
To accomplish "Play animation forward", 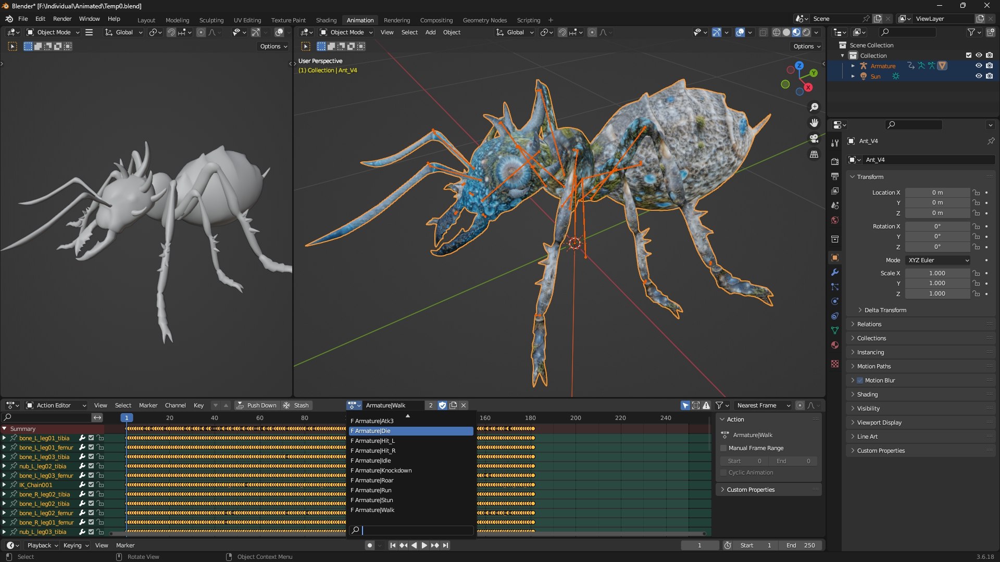I will click(x=424, y=545).
